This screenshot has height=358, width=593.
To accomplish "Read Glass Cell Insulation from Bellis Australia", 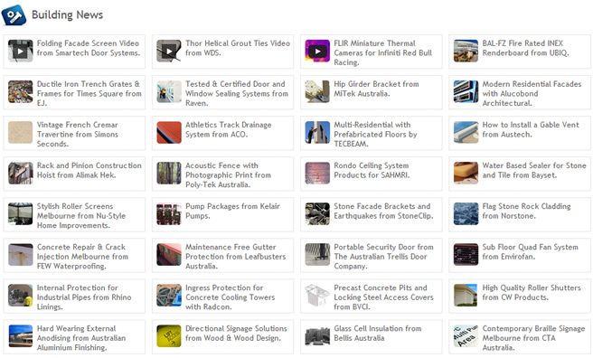I will tap(378, 333).
